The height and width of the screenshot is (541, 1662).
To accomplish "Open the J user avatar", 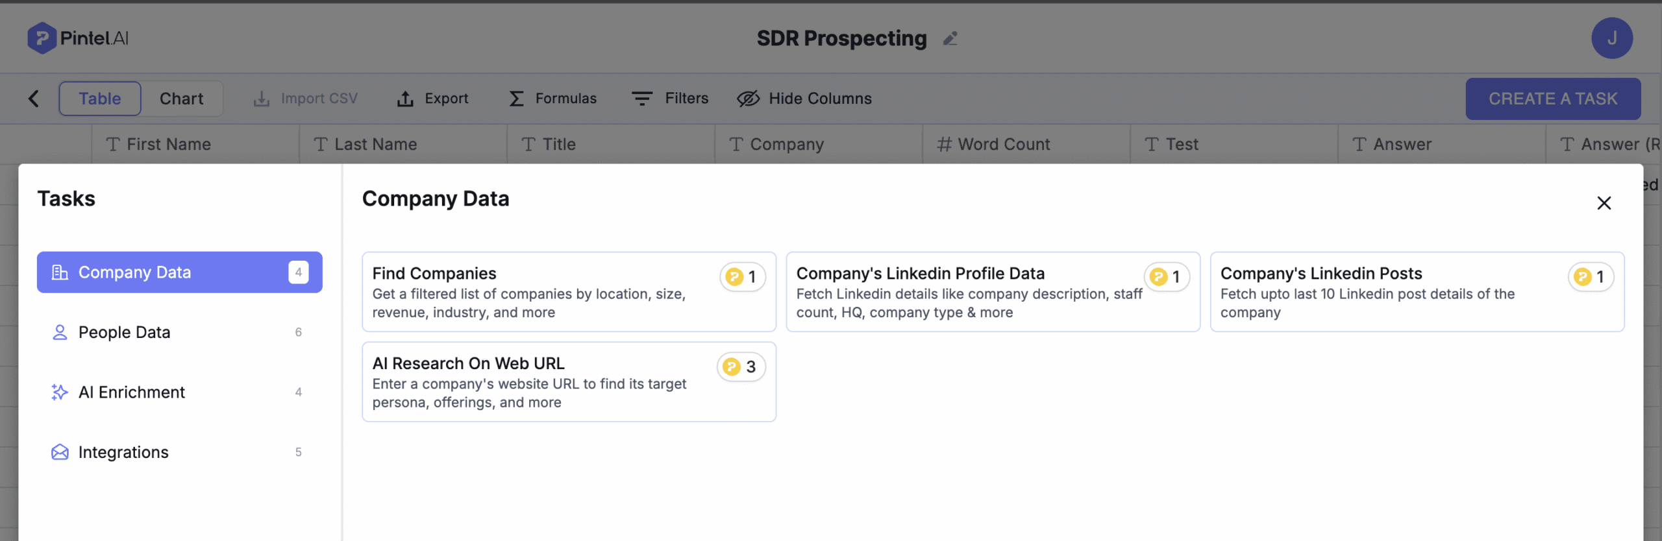I will [x=1612, y=38].
